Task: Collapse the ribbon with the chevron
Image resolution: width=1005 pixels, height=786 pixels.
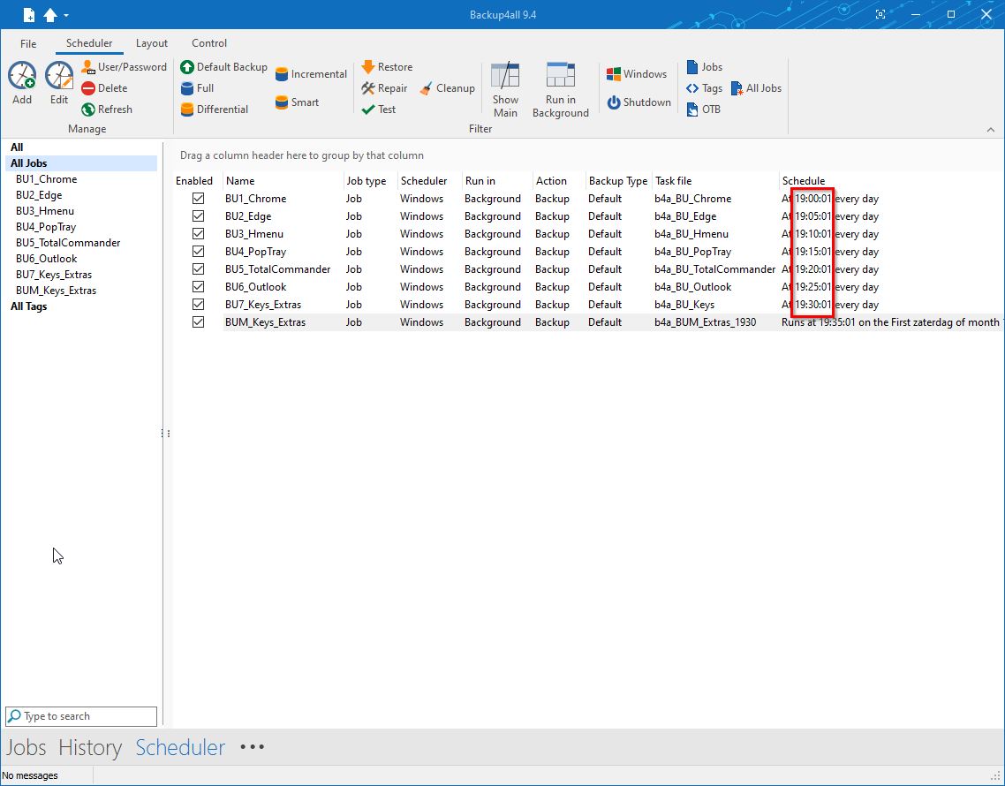Action: 990,130
